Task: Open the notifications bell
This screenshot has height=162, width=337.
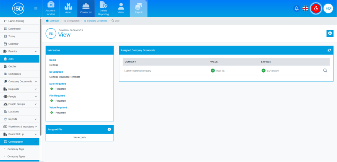Action: 297,8
